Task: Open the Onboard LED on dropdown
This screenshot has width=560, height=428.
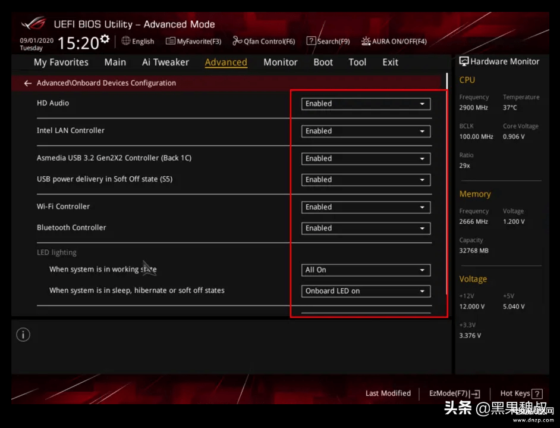Action: click(366, 292)
